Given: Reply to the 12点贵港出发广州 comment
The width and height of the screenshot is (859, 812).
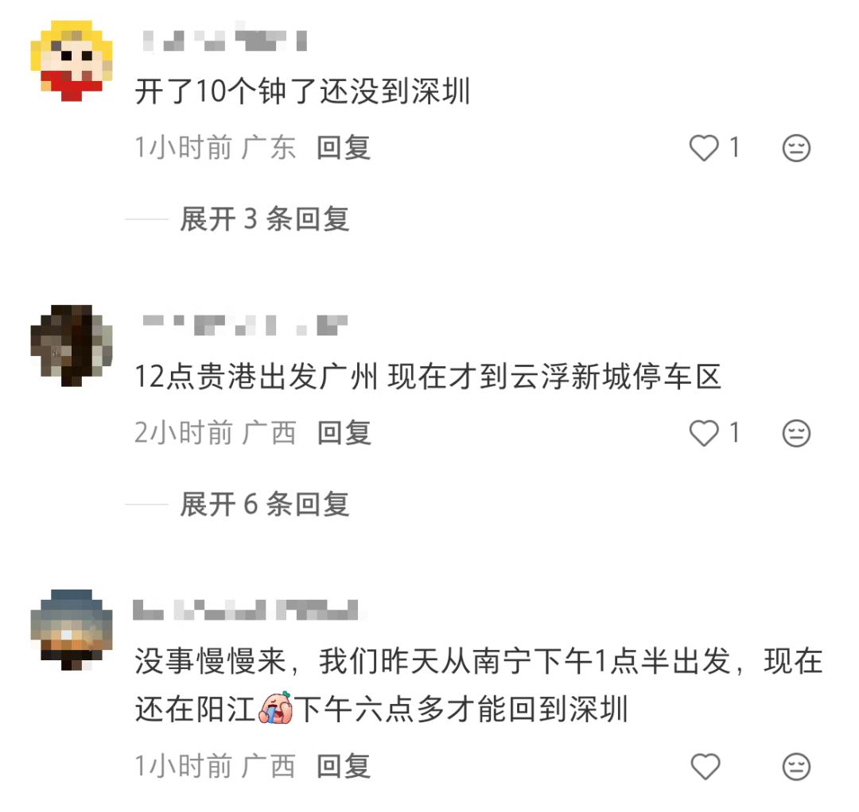Looking at the screenshot, I should [344, 433].
